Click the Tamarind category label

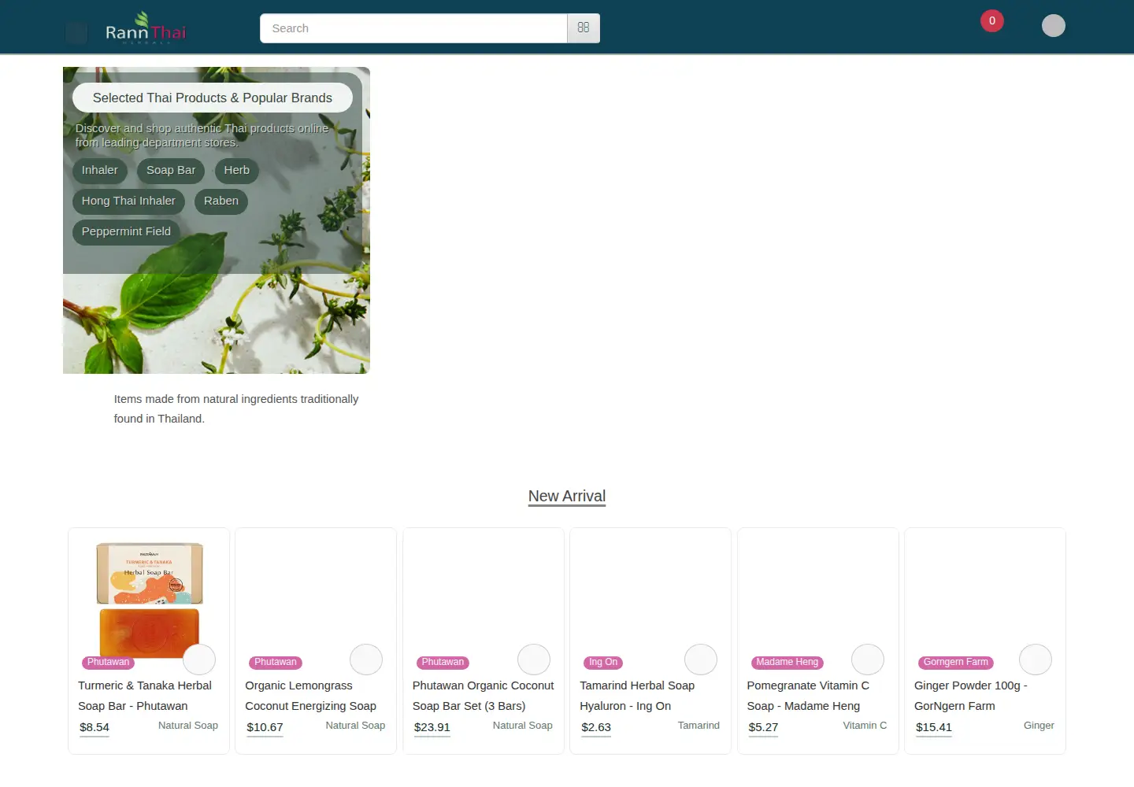click(x=699, y=726)
